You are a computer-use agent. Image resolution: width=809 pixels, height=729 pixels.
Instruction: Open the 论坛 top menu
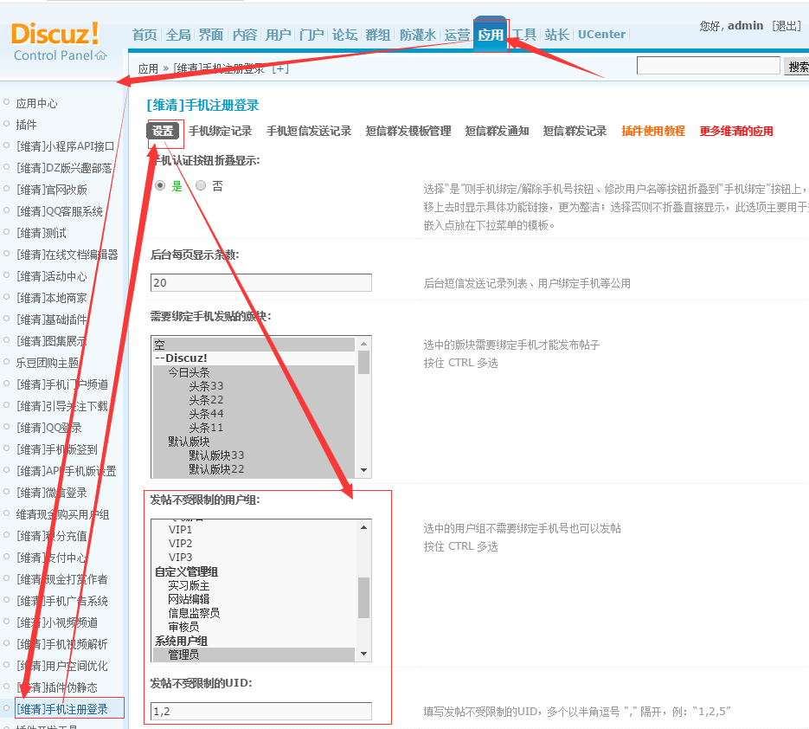point(344,35)
